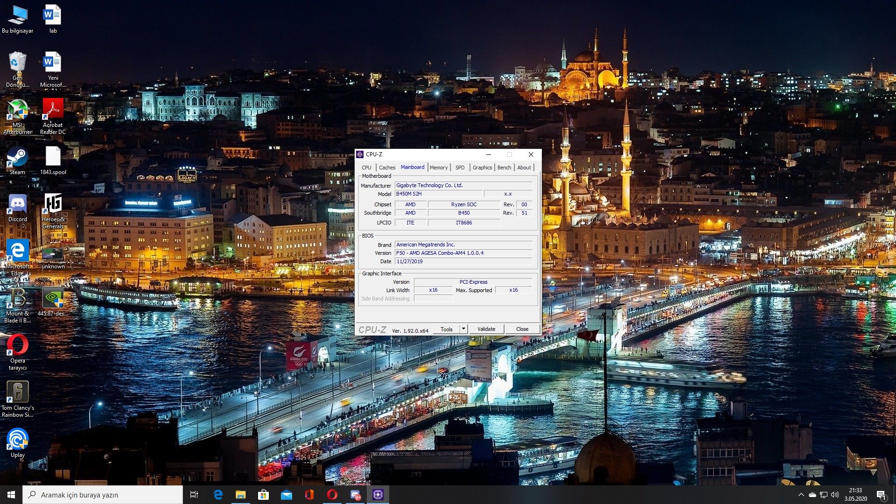Open the volume icon in system tray

click(835, 495)
